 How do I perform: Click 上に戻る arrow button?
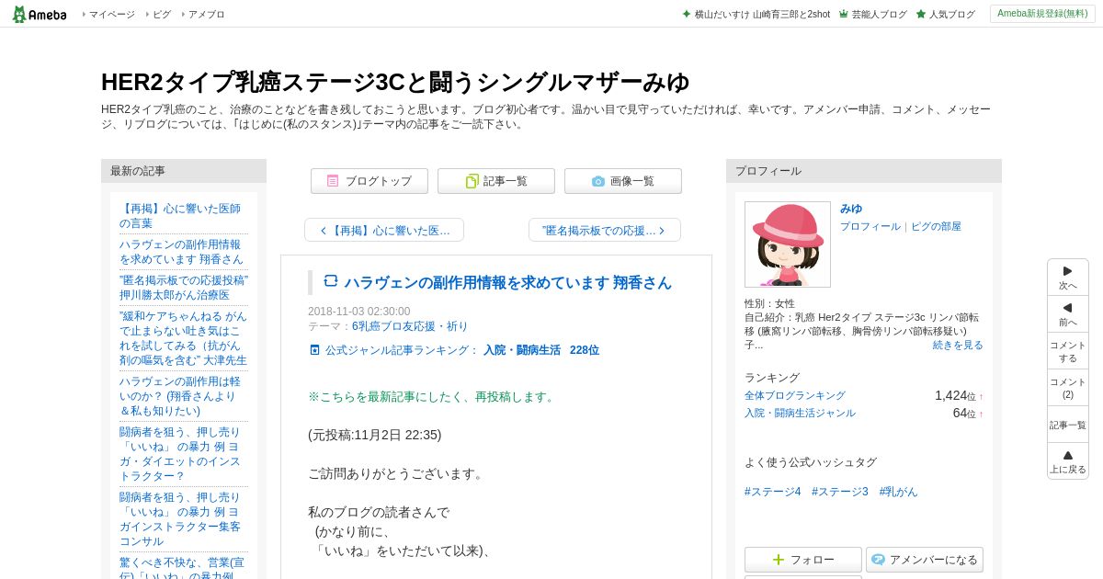coord(1068,461)
